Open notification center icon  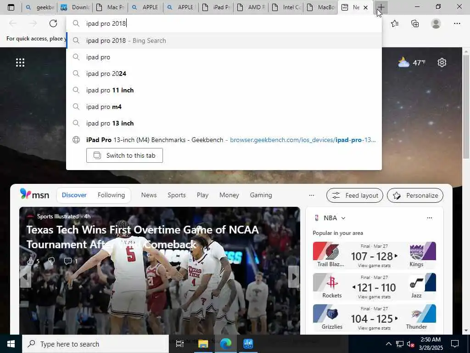click(x=455, y=344)
